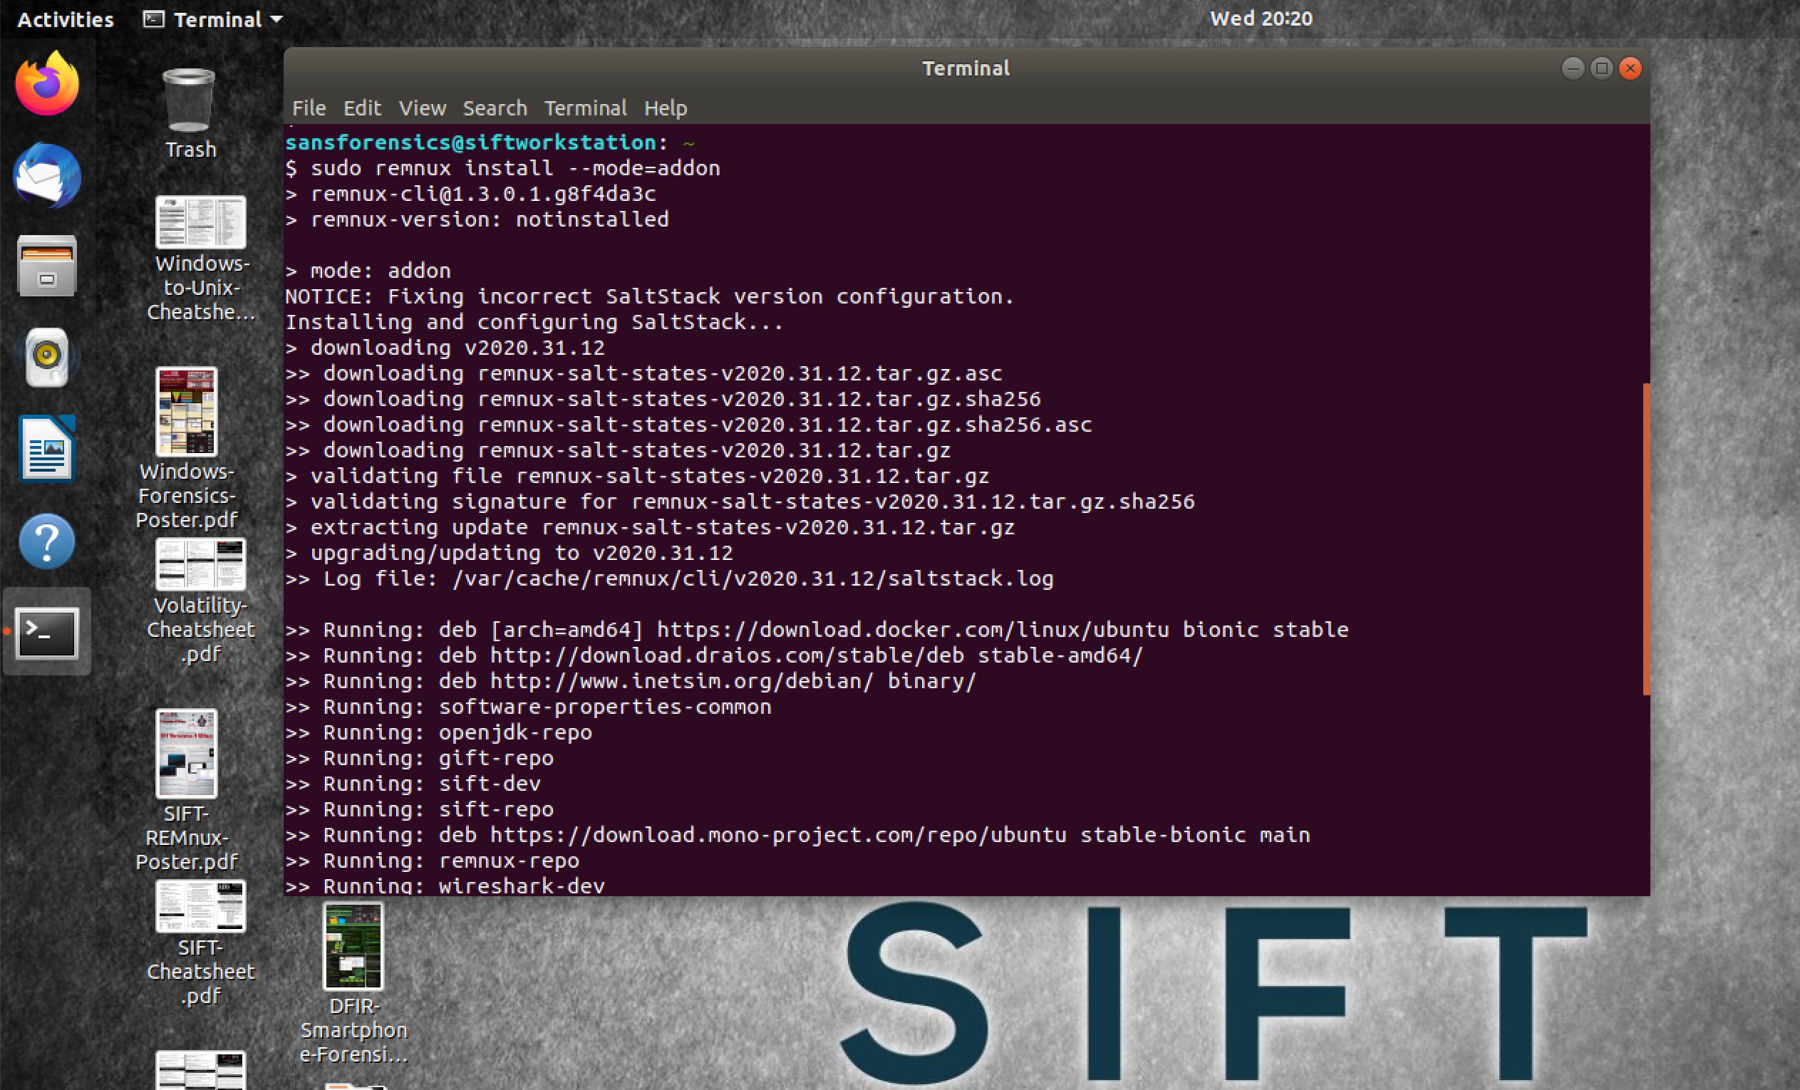Click 'Running: wireshark-dev' line
The image size is (1800, 1090).
(x=445, y=886)
